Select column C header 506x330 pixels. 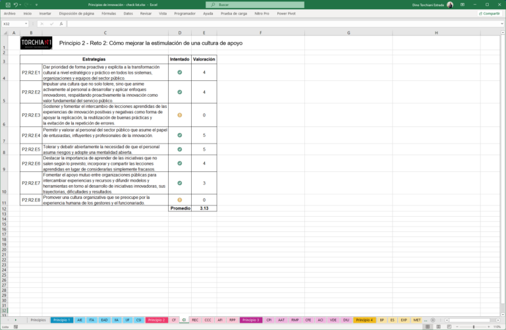(105, 32)
